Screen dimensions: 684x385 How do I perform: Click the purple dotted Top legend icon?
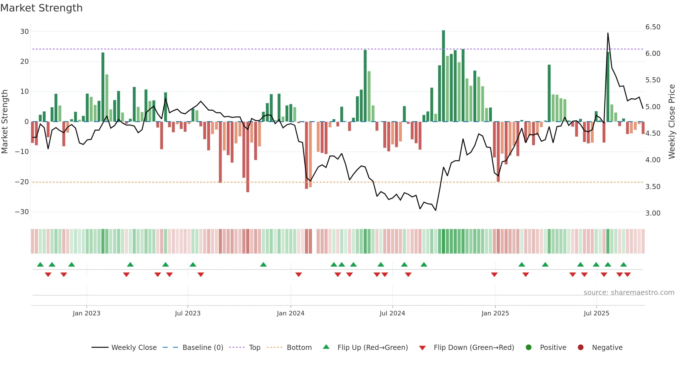click(x=237, y=347)
